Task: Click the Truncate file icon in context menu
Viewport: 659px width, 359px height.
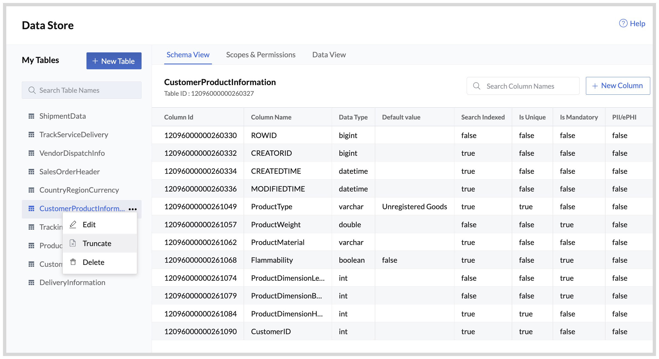Action: coord(73,243)
